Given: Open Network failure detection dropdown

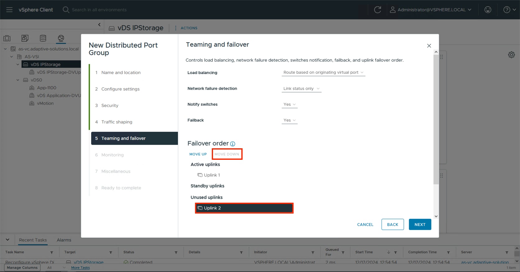Looking at the screenshot, I should coord(301,89).
